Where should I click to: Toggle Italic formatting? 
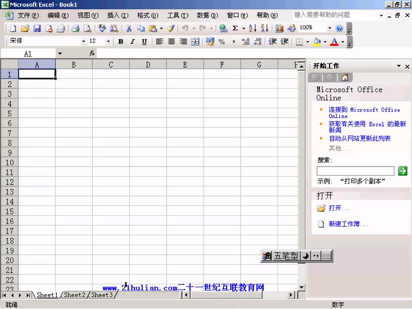[x=133, y=42]
